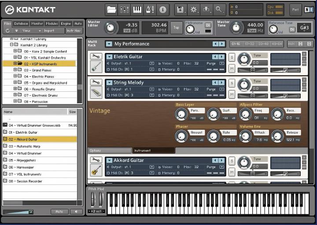Open Akkord Guitar wrench edit icon

coord(96,160)
